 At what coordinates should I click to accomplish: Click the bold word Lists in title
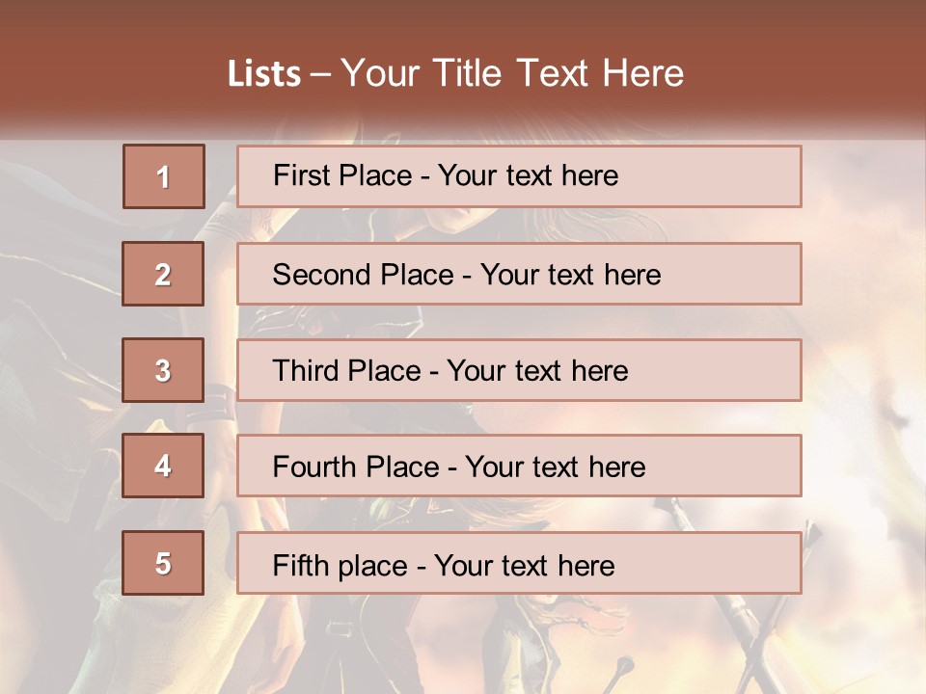pos(263,73)
